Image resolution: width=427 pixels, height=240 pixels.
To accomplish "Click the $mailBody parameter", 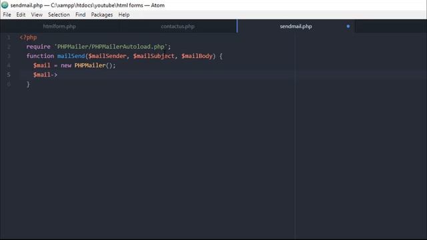I will 197,56.
